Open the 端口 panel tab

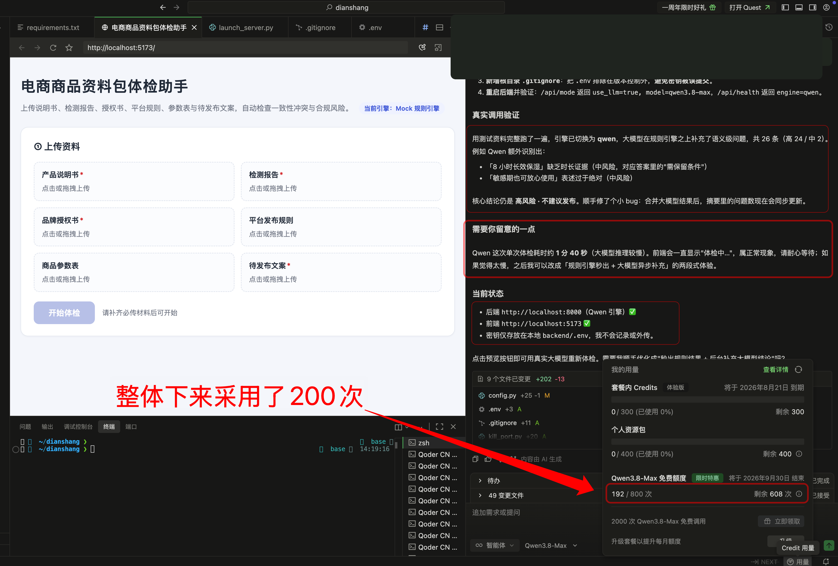[x=131, y=427]
